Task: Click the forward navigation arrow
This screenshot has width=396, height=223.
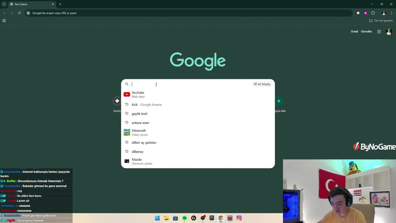Action: (12, 13)
